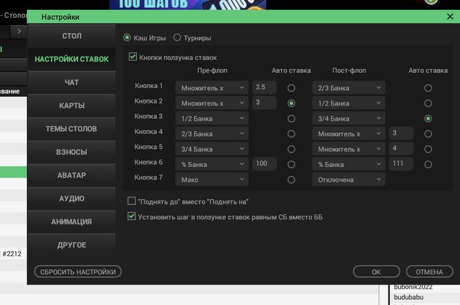Select the Кэш Игры radio button
The height and width of the screenshot is (305, 460).
point(127,37)
